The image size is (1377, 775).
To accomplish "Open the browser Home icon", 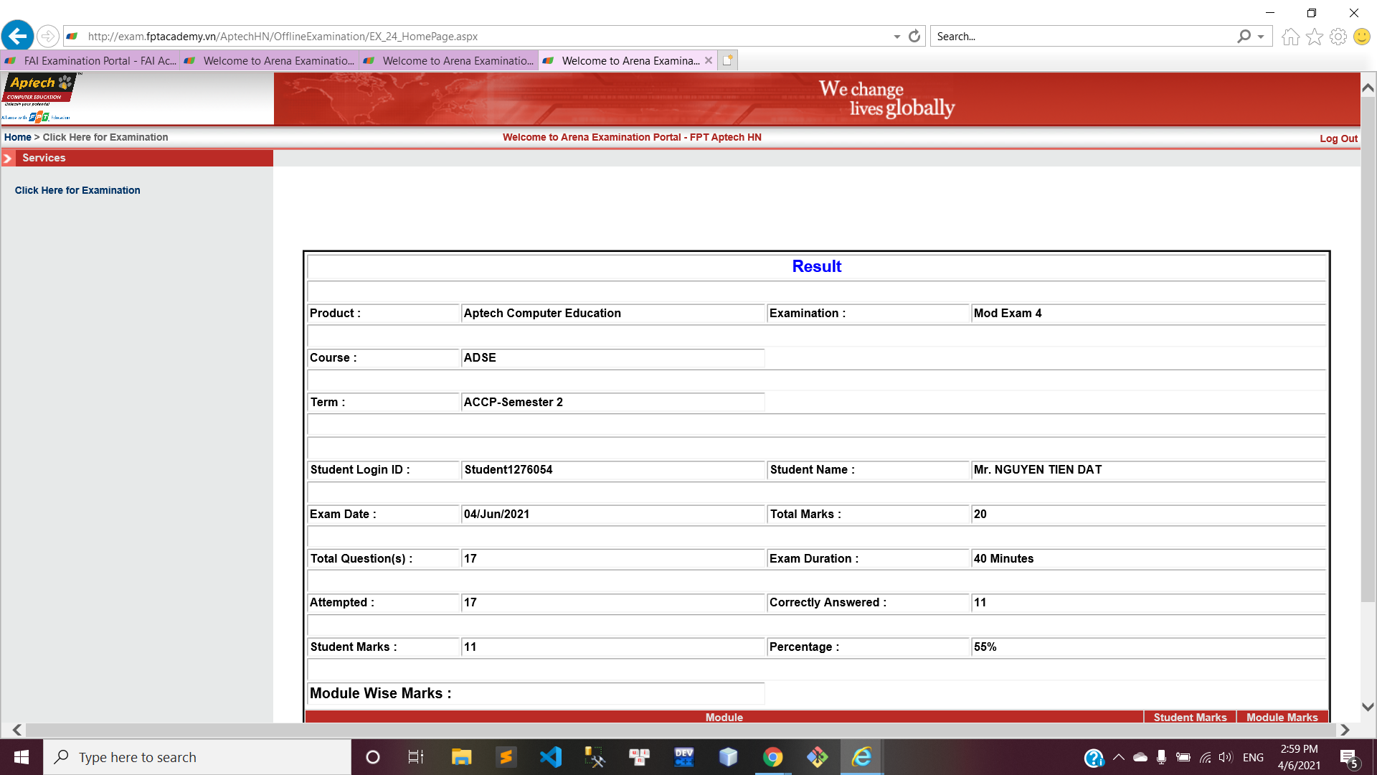I will [1290, 37].
